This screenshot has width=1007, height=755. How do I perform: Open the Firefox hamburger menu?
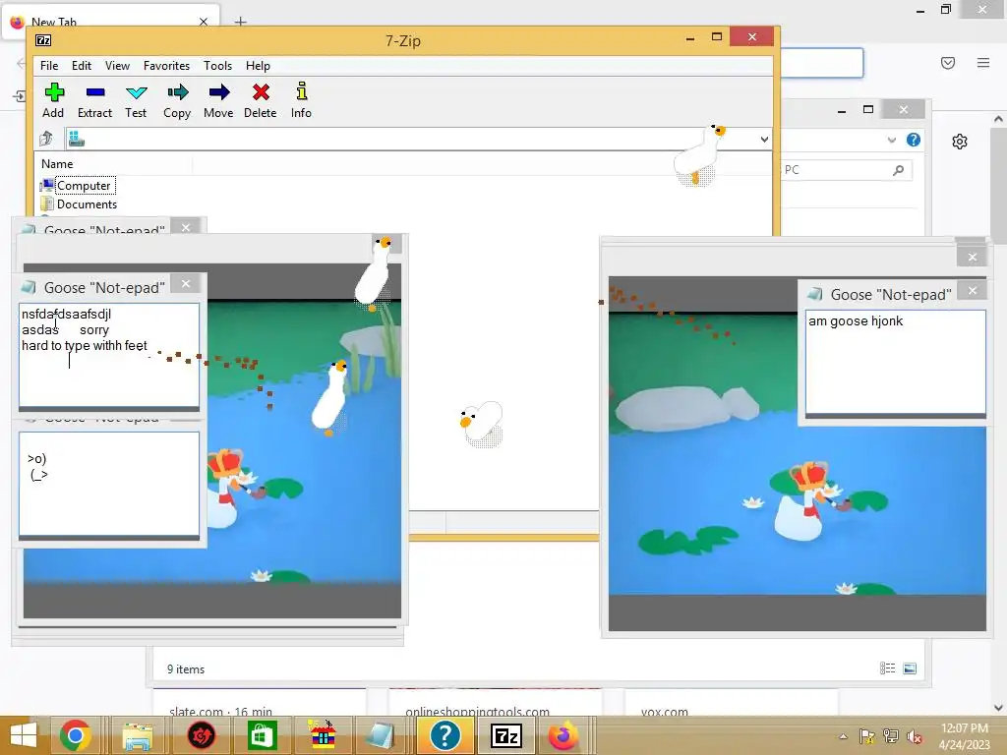tap(983, 63)
